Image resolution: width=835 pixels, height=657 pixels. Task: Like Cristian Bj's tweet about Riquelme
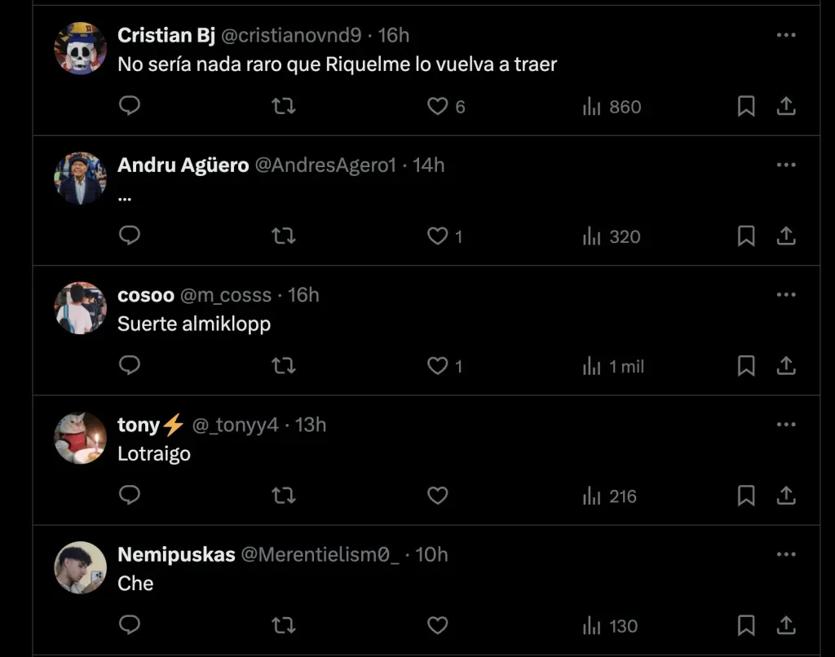point(439,107)
